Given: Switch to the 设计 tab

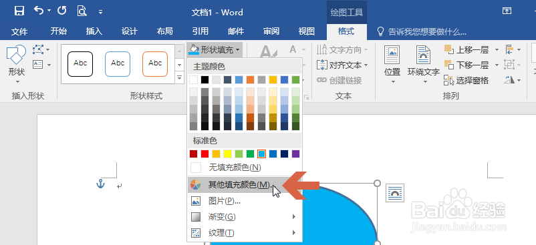Looking at the screenshot, I should 130,31.
